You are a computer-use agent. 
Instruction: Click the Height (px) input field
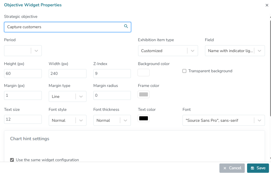click(x=23, y=73)
